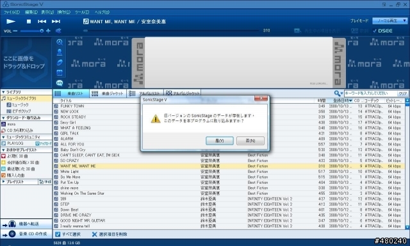Select ミュージック item in sidebar

(18, 105)
